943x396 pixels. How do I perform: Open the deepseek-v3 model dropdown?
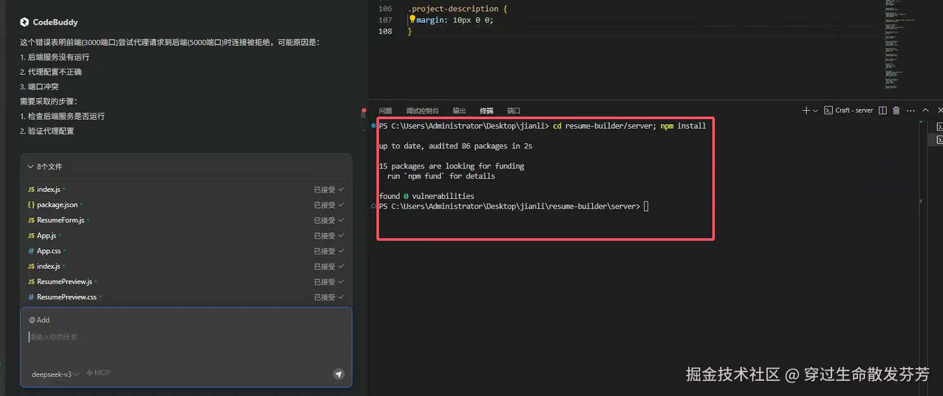pyautogui.click(x=55, y=374)
